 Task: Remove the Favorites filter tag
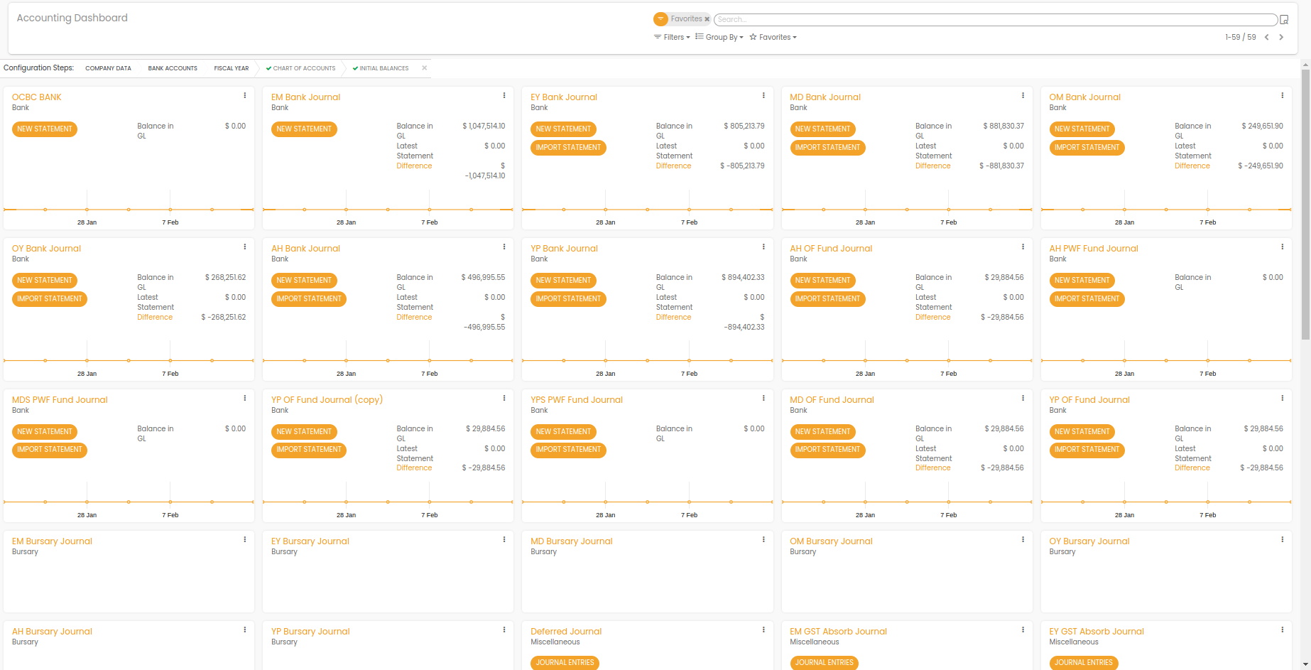(x=707, y=19)
